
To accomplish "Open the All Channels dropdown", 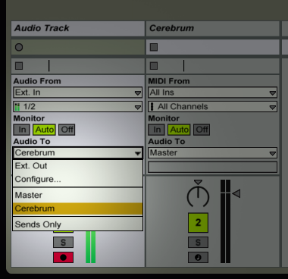I will click(212, 107).
